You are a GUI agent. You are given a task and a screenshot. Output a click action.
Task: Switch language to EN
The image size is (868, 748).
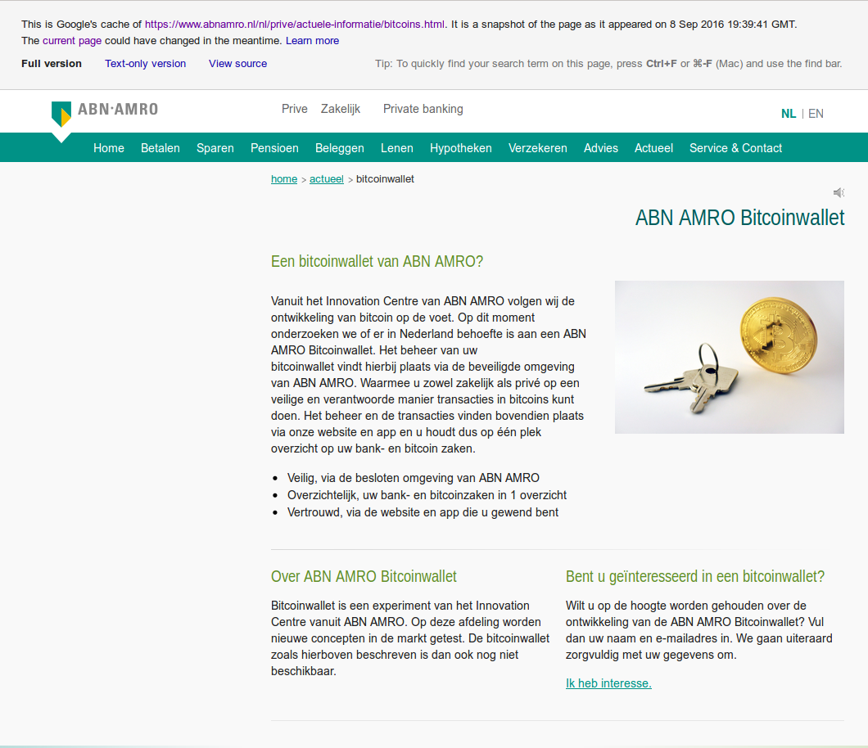pos(816,114)
